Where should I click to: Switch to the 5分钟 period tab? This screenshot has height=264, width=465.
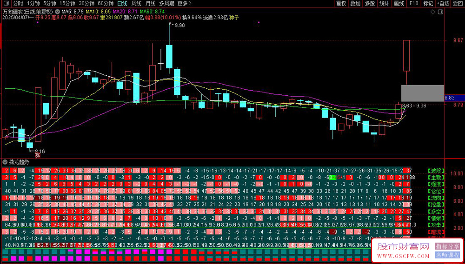tap(50, 4)
